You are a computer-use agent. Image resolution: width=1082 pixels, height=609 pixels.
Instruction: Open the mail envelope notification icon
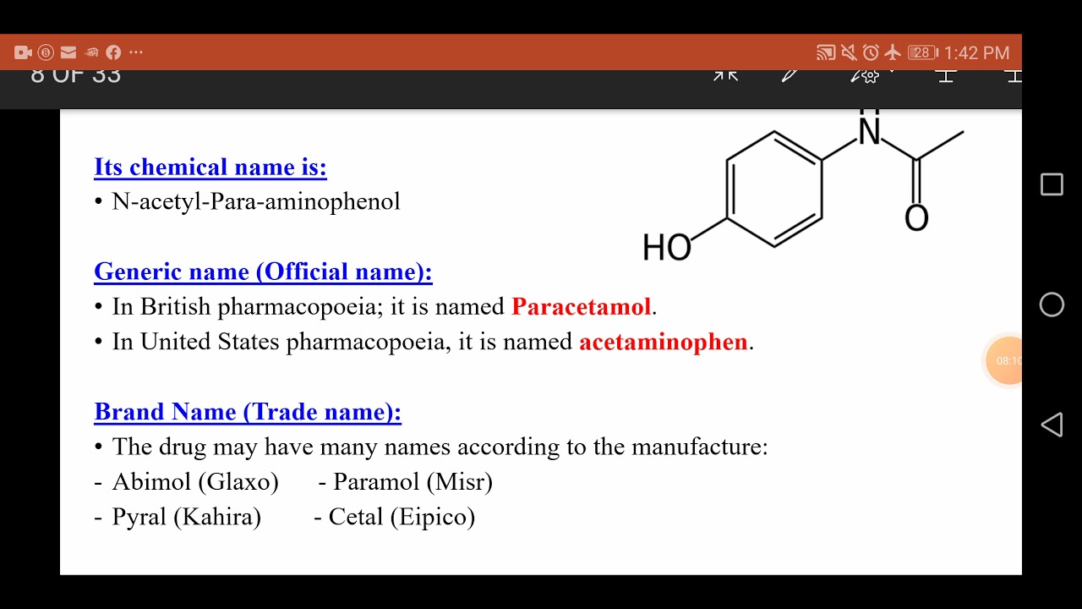(x=68, y=52)
